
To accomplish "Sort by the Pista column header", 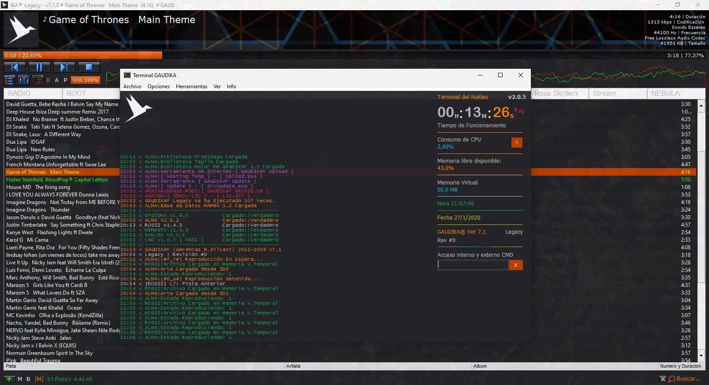I will coord(144,366).
